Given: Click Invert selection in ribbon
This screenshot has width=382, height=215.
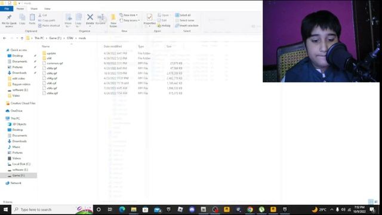Looking at the screenshot, I should tap(187, 26).
